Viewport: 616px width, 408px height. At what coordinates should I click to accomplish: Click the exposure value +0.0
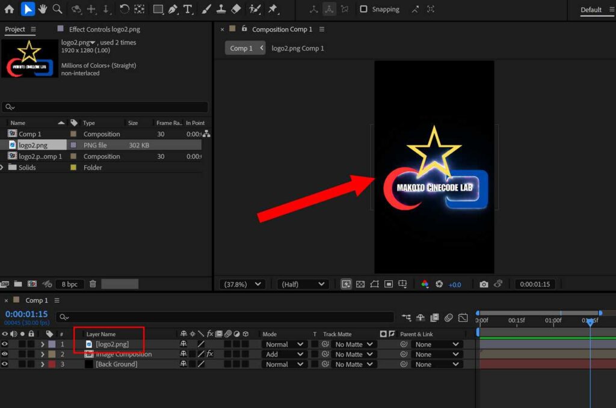(455, 285)
